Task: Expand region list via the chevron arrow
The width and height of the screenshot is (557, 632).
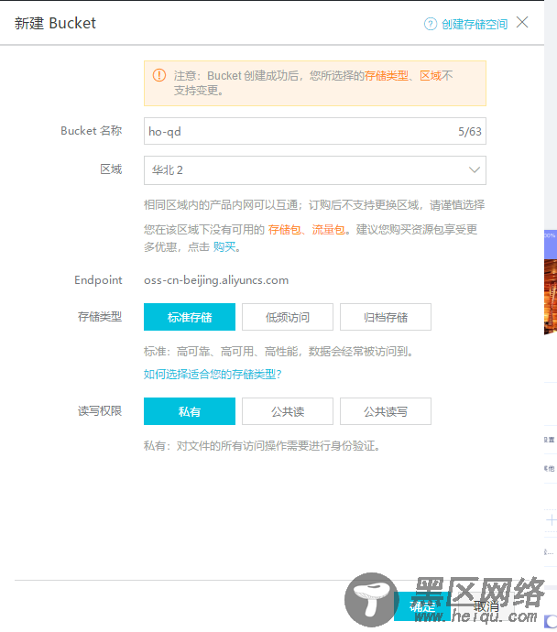Action: pyautogui.click(x=475, y=170)
